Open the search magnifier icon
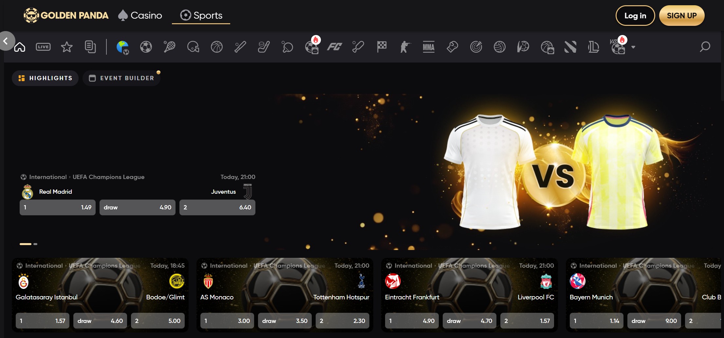Image resolution: width=724 pixels, height=338 pixels. 705,47
